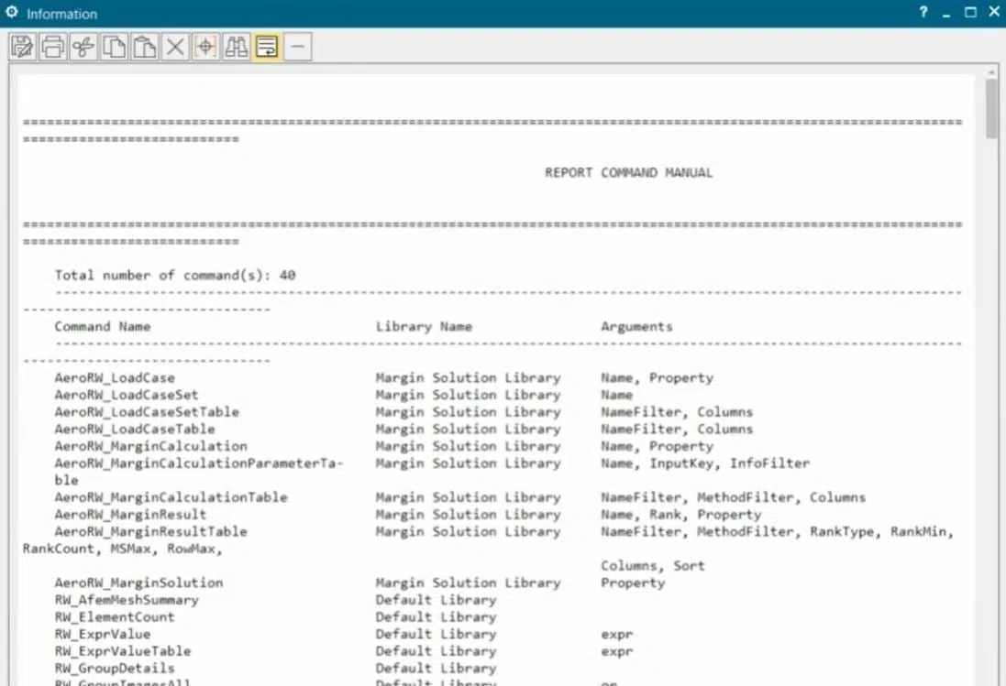Select the AeroRW_MarginCalculationTable command text

[171, 497]
